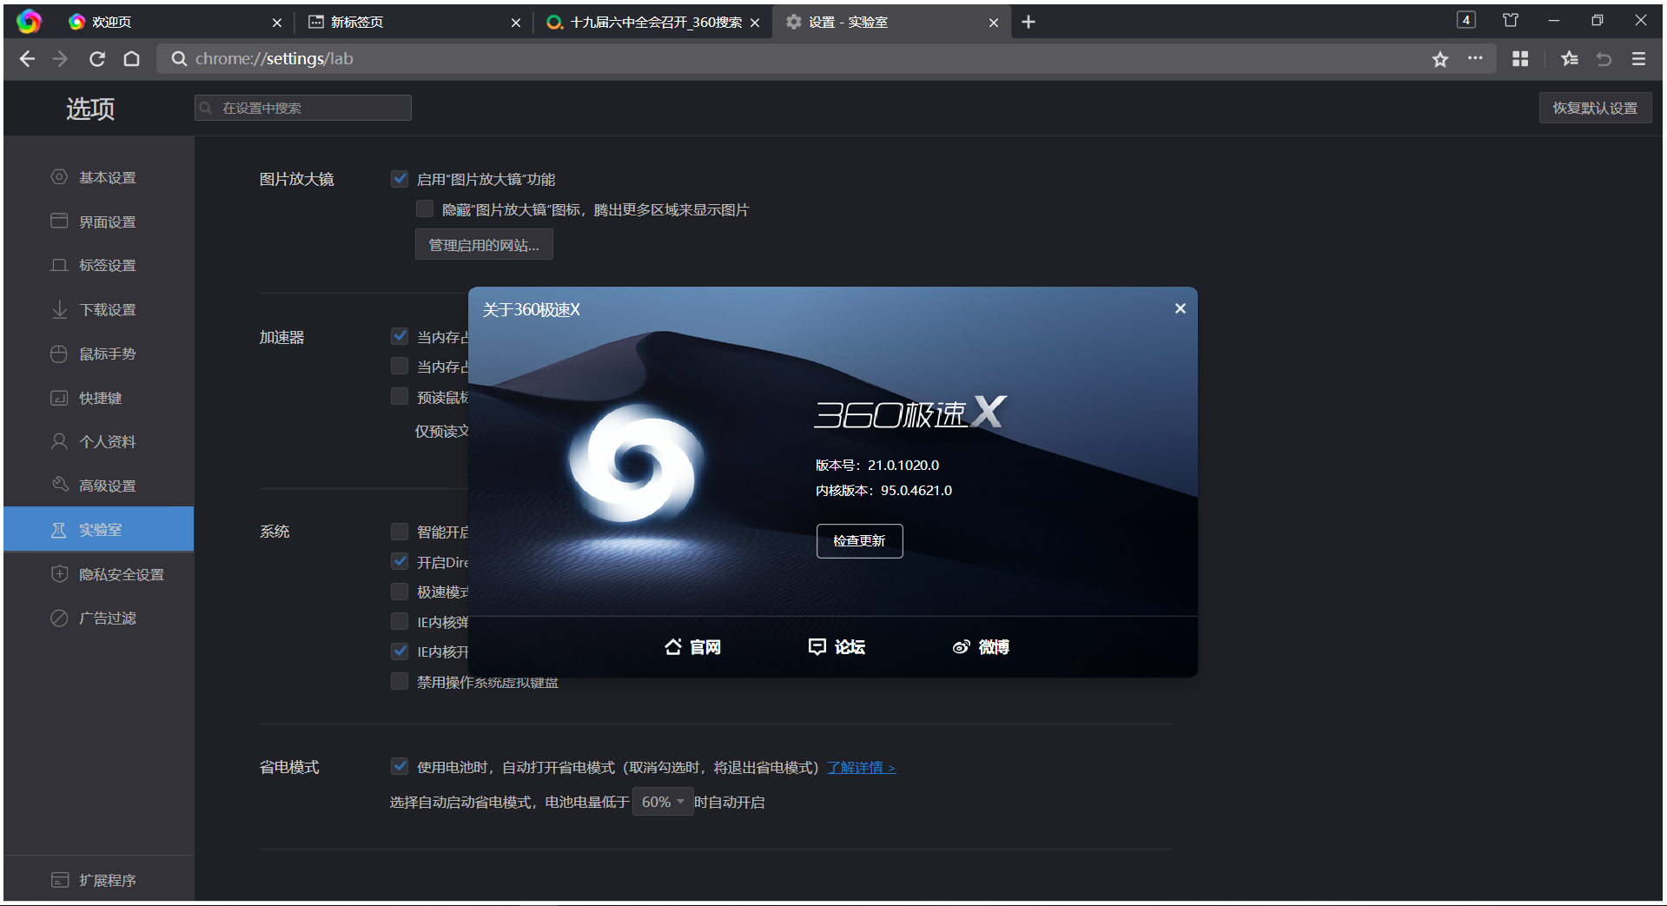Open 扩展程序 at sidebar bottom

[x=99, y=880]
